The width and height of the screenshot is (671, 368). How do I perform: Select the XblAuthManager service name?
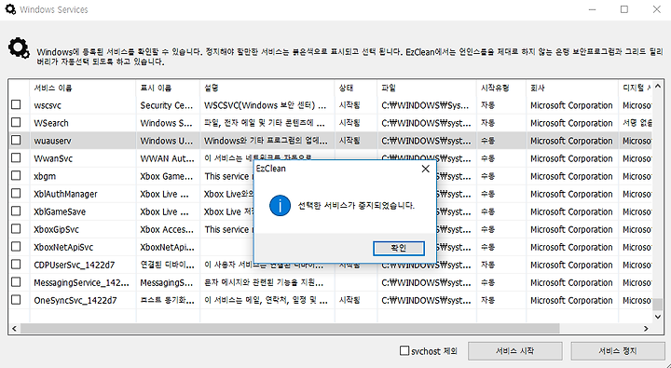coord(65,195)
